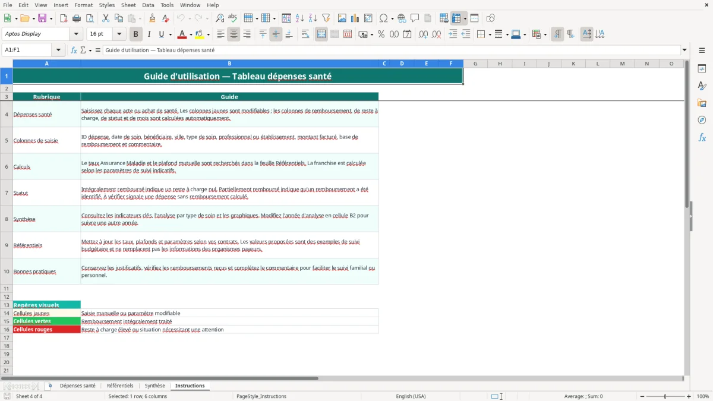Click column G header

click(x=475, y=64)
